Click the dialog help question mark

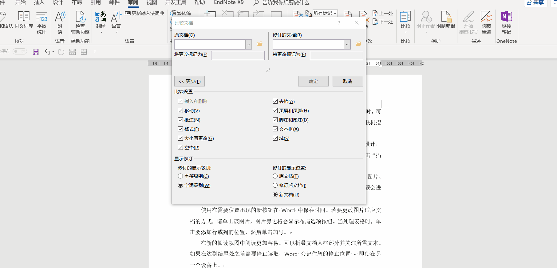coord(339,23)
